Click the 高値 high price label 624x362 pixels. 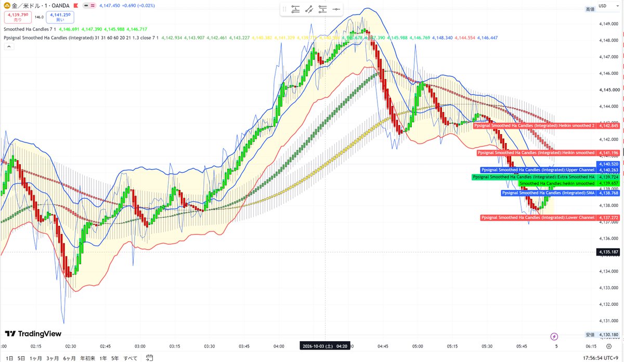(x=590, y=9)
